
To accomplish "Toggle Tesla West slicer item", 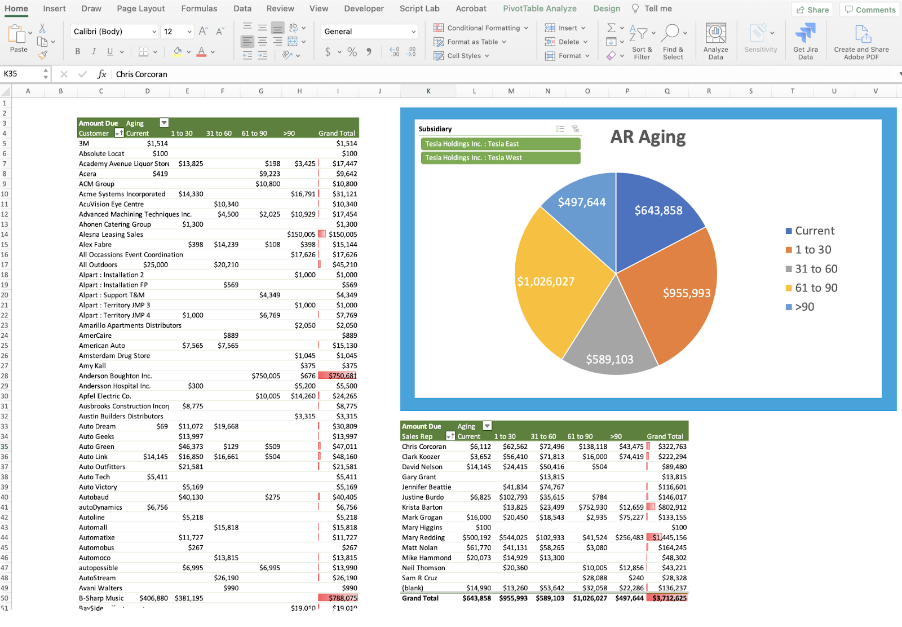I will pyautogui.click(x=501, y=158).
